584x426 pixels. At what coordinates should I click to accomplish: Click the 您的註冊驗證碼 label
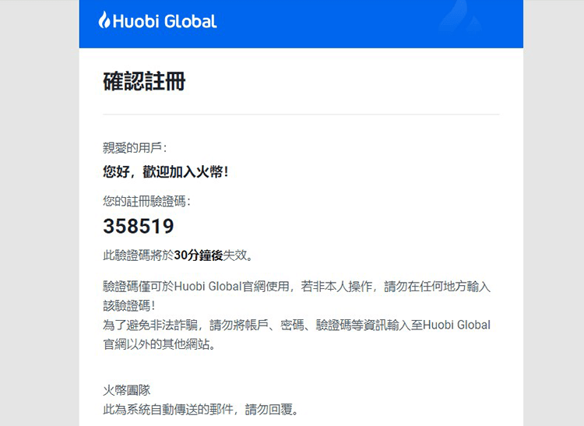146,202
